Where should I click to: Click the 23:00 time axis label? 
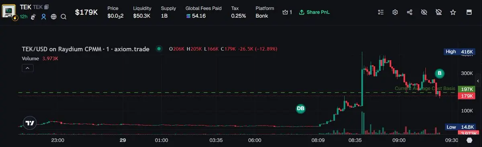click(x=58, y=140)
